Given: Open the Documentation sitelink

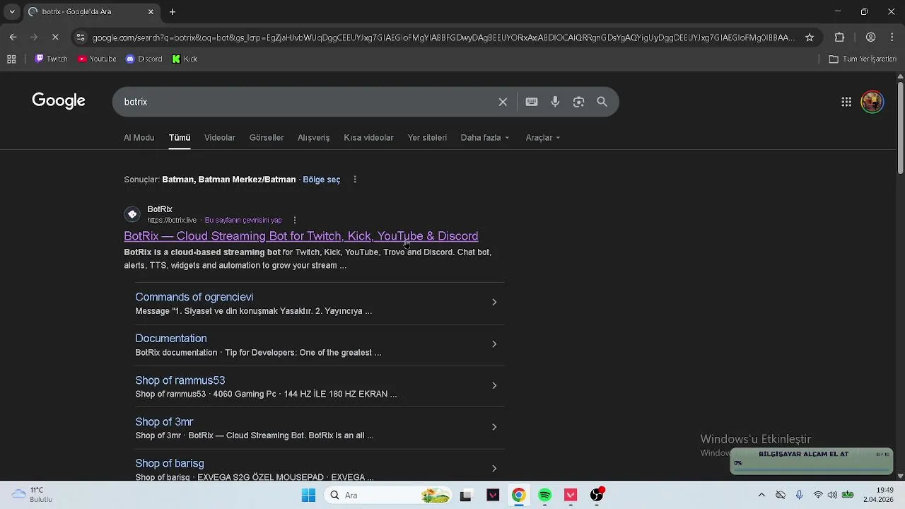Looking at the screenshot, I should pyautogui.click(x=171, y=339).
